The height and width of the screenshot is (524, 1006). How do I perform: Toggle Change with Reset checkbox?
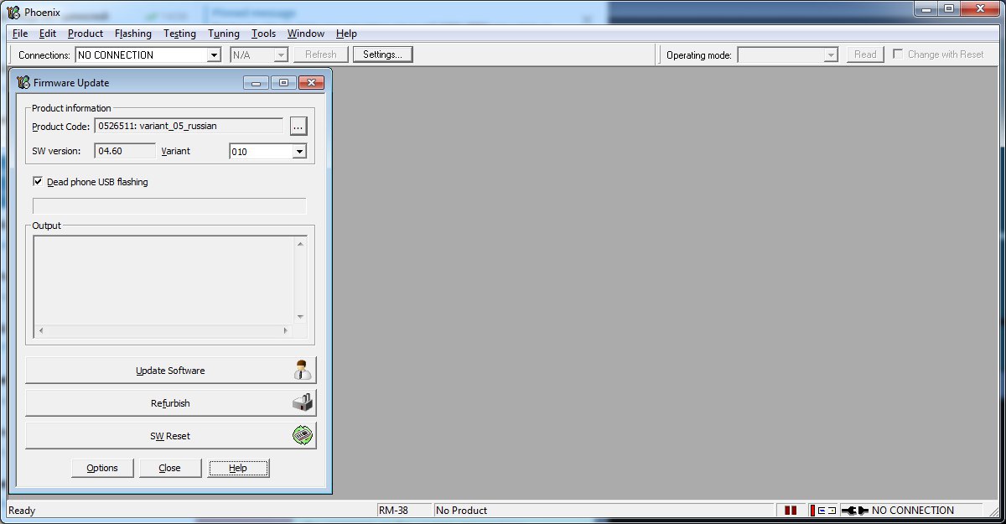pyautogui.click(x=898, y=54)
